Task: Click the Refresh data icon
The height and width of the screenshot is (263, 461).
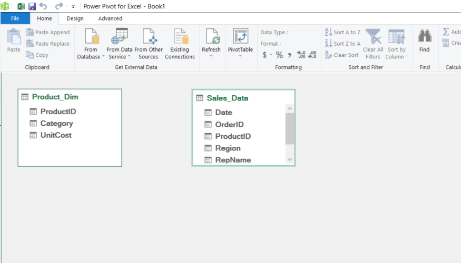Action: [x=212, y=36]
